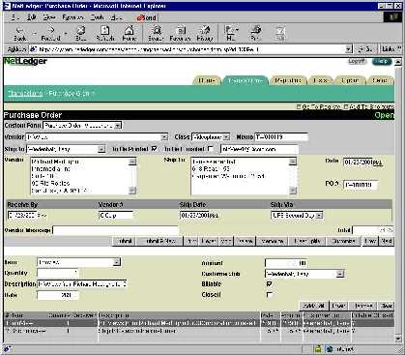Open the date picker beside Receive By field
Viewport: 405px width, 355px height.
point(42,216)
